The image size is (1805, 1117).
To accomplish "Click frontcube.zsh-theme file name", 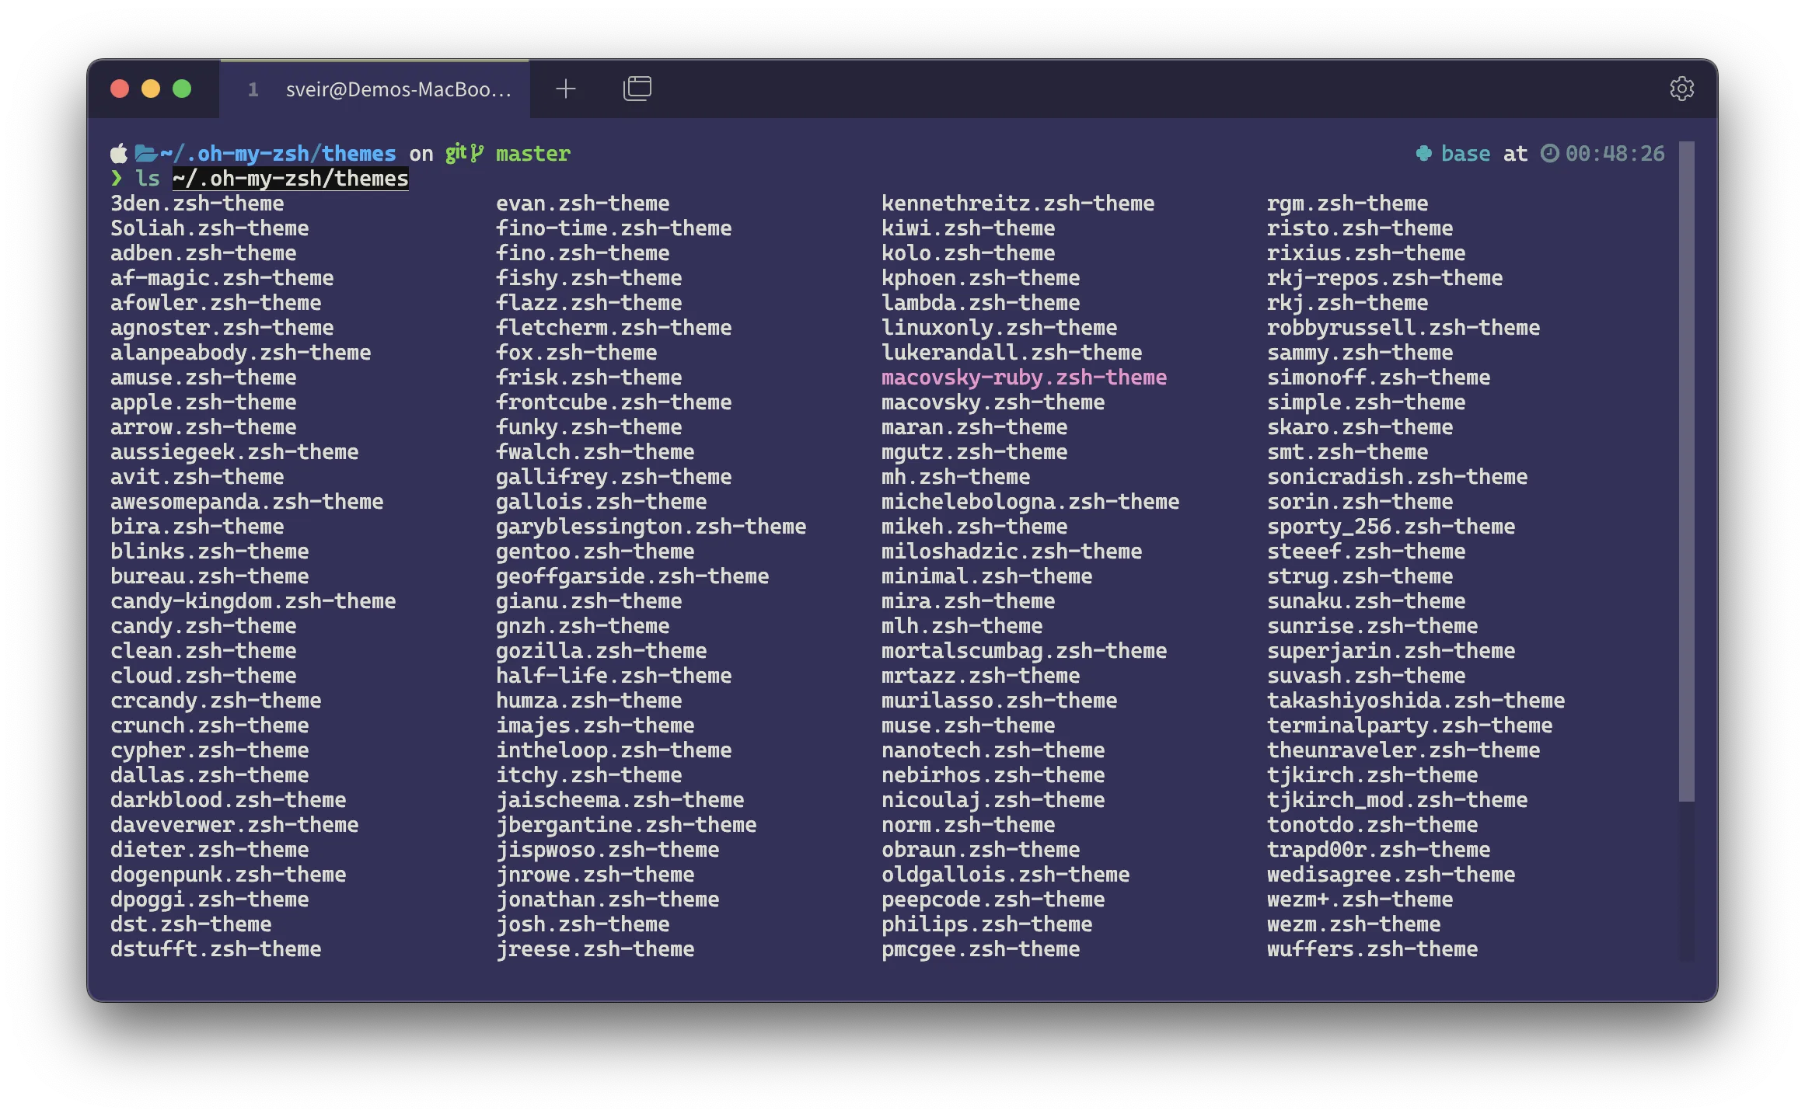I will coord(613,402).
